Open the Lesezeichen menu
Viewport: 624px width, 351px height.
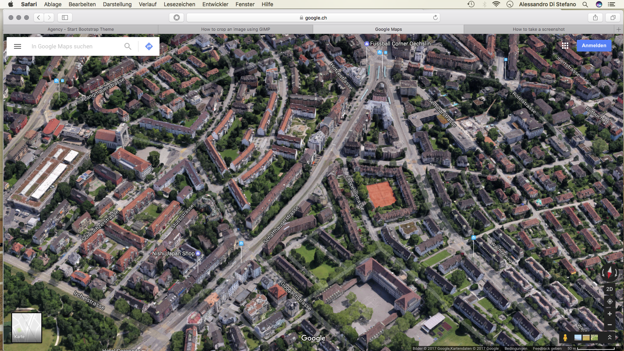click(x=179, y=4)
